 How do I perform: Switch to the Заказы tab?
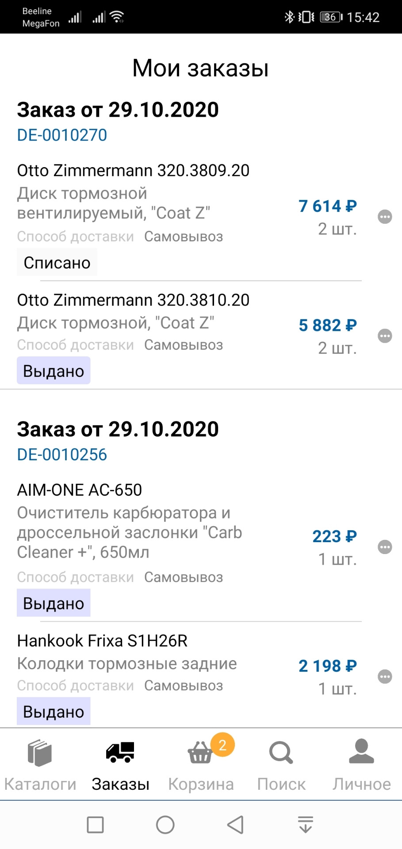click(120, 765)
